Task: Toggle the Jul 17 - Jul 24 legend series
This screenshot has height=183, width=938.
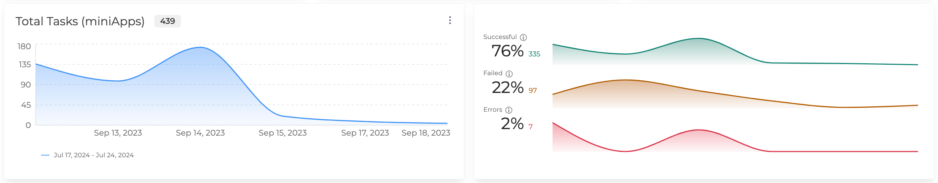Action: click(94, 155)
